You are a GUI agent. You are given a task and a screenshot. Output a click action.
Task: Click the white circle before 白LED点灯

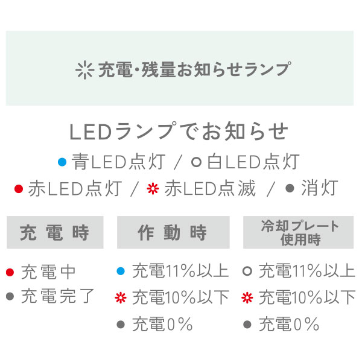coord(197,162)
